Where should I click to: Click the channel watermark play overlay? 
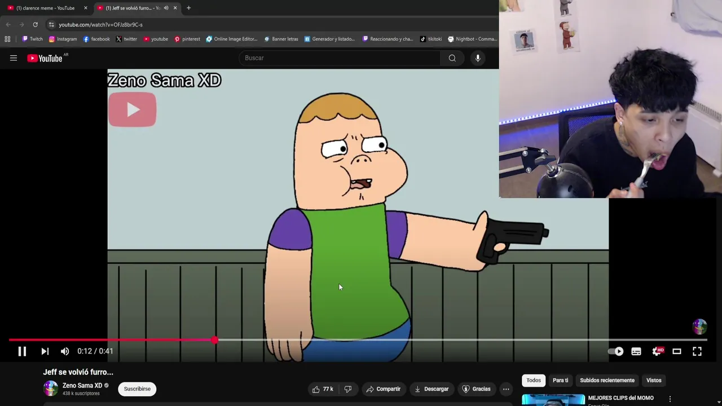[132, 109]
